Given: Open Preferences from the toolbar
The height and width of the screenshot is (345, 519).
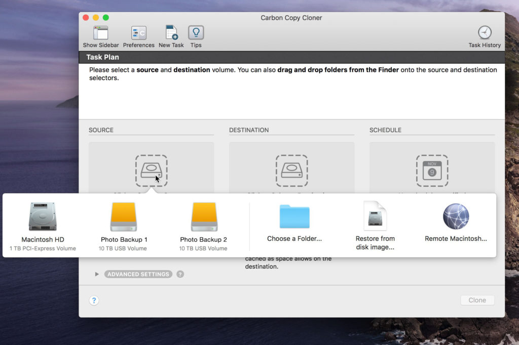Looking at the screenshot, I should [138, 33].
